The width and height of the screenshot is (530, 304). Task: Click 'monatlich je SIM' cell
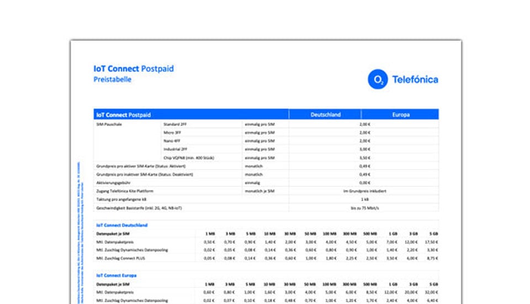coord(259,191)
